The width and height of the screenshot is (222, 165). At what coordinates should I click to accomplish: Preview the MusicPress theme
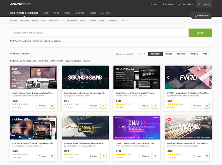145,106
